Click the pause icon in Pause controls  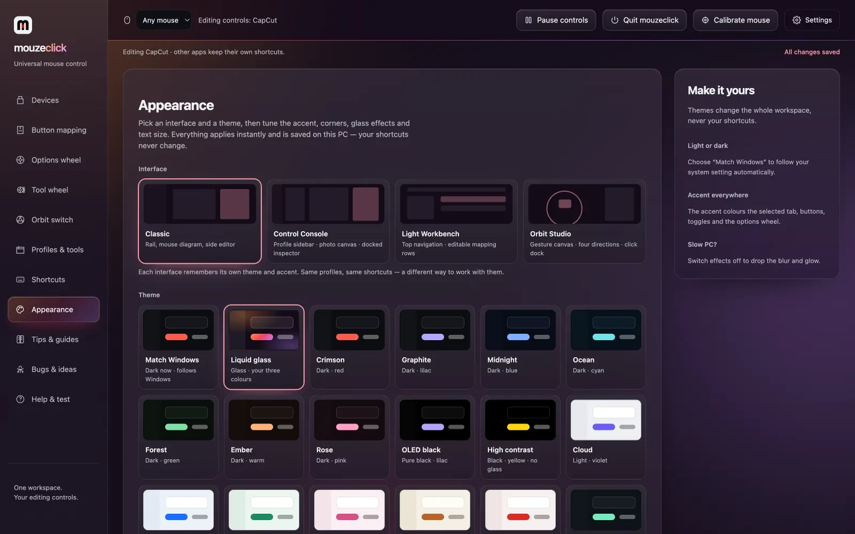tap(528, 20)
